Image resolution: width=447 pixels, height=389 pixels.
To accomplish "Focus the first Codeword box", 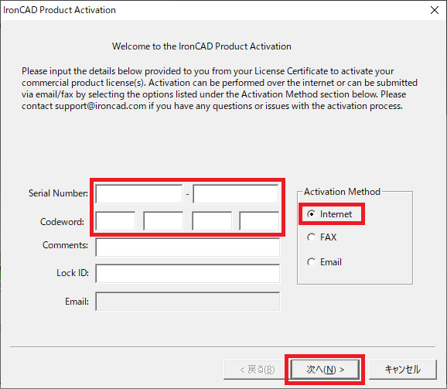I will 115,220.
